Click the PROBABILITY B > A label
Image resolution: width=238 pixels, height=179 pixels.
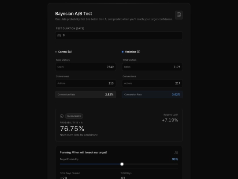point(71,122)
